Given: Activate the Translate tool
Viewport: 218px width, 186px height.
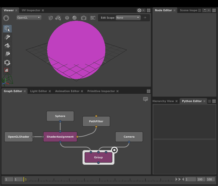Looking at the screenshot, I should 7,37.
